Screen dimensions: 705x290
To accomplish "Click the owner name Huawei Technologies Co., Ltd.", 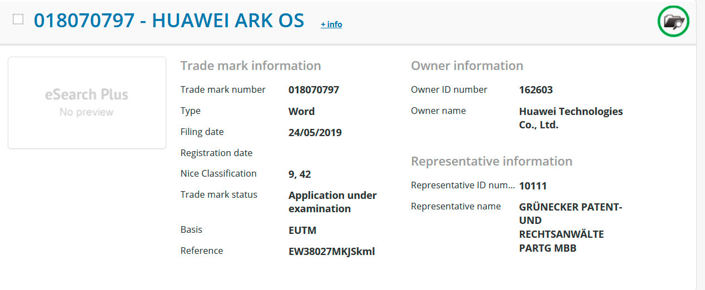I will [x=570, y=118].
